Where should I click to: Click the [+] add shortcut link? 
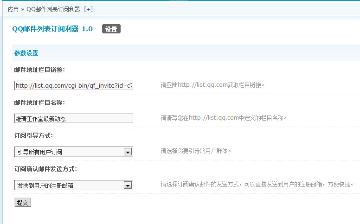pyautogui.click(x=89, y=9)
